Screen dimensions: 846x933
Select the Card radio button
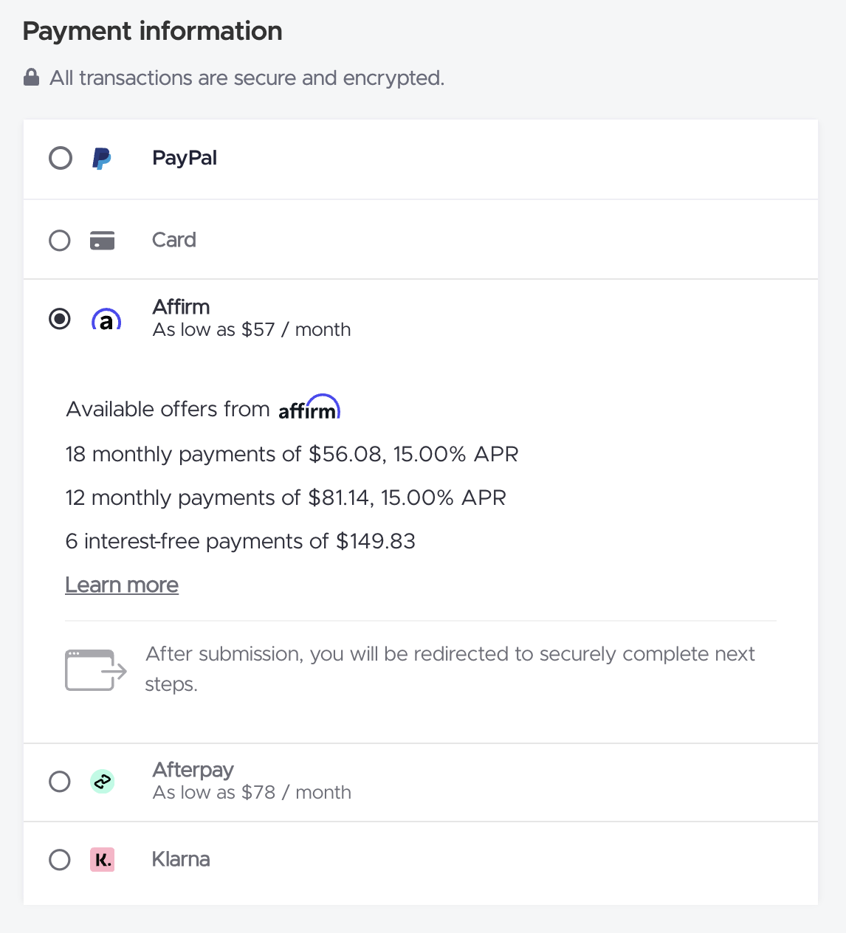tap(60, 241)
